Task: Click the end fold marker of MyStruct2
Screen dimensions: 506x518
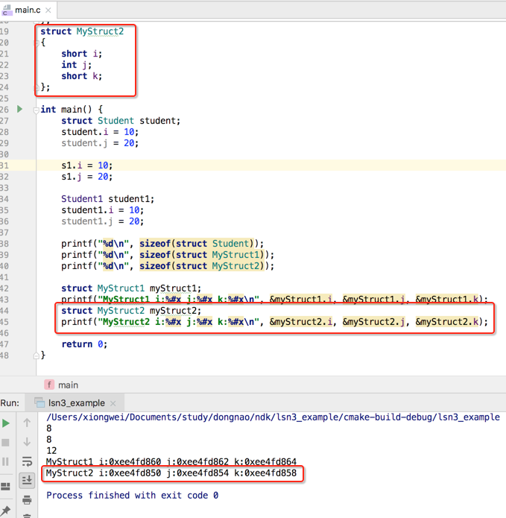Action: pyautogui.click(x=37, y=87)
